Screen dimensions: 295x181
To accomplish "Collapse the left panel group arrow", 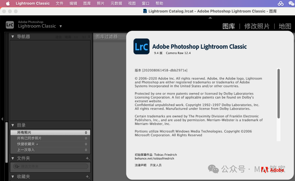I will 2,119.
